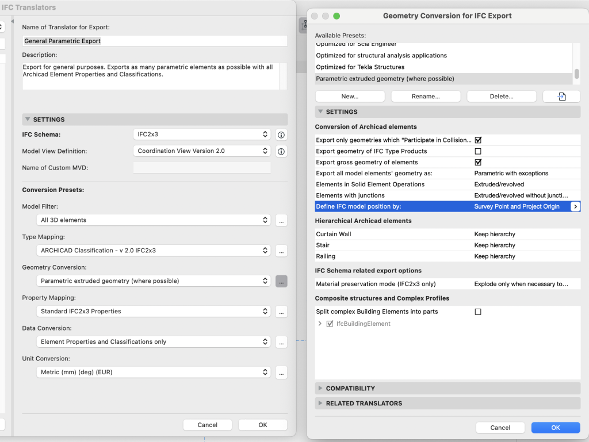Click the Rename... button
This screenshot has width=589, height=442.
tap(426, 97)
